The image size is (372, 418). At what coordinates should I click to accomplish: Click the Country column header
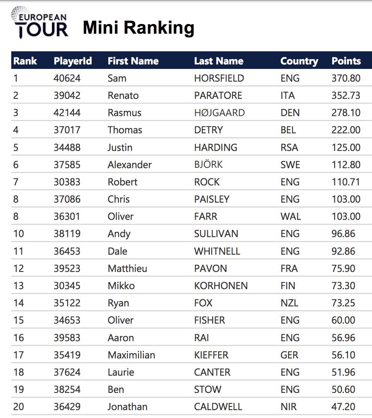tap(299, 61)
